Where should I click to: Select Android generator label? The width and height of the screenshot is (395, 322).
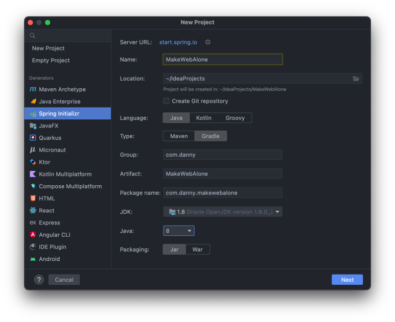point(50,259)
